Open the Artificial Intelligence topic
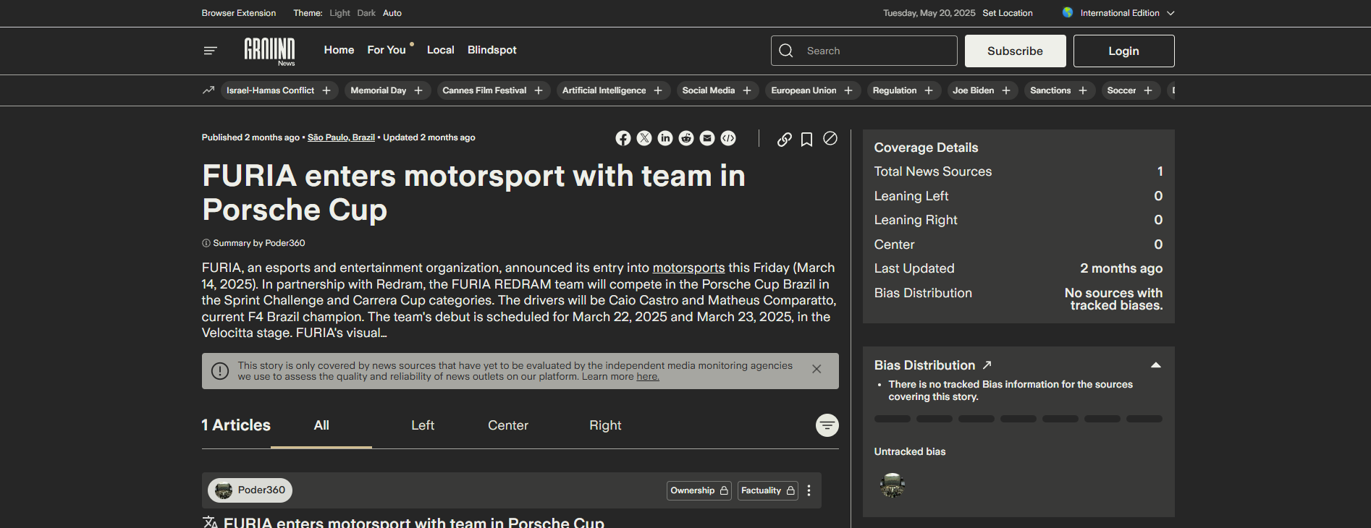Image resolution: width=1371 pixels, height=528 pixels. click(604, 90)
